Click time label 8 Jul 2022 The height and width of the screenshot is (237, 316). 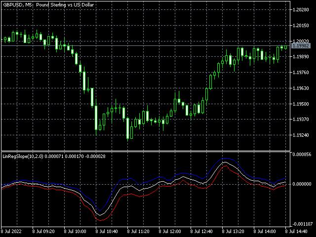point(11,231)
